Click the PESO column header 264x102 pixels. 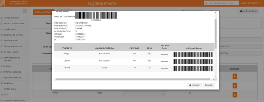click(x=149, y=48)
